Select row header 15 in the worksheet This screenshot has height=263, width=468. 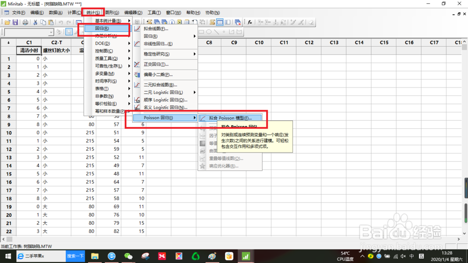coord(8,174)
